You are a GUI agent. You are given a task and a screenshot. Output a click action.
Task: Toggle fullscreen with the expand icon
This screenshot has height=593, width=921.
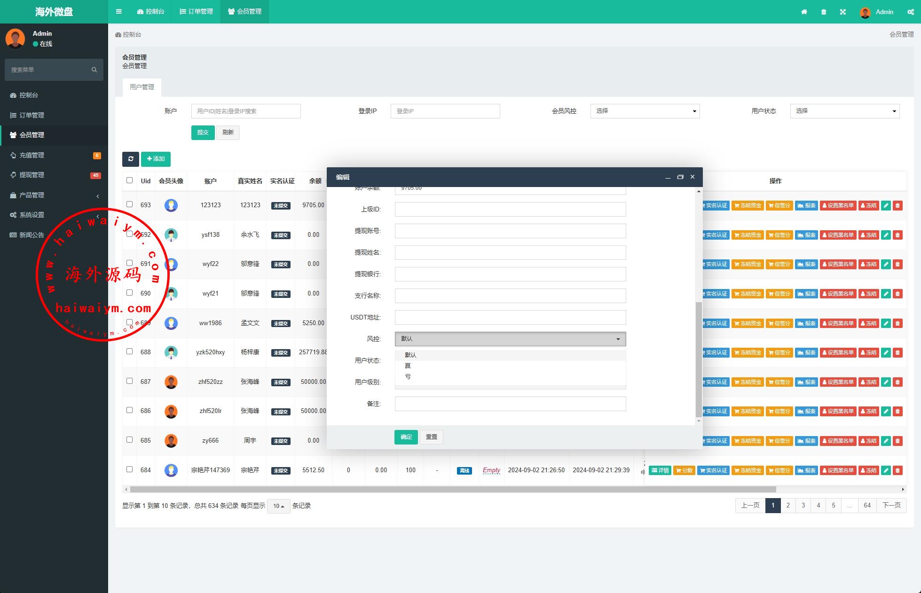click(843, 12)
